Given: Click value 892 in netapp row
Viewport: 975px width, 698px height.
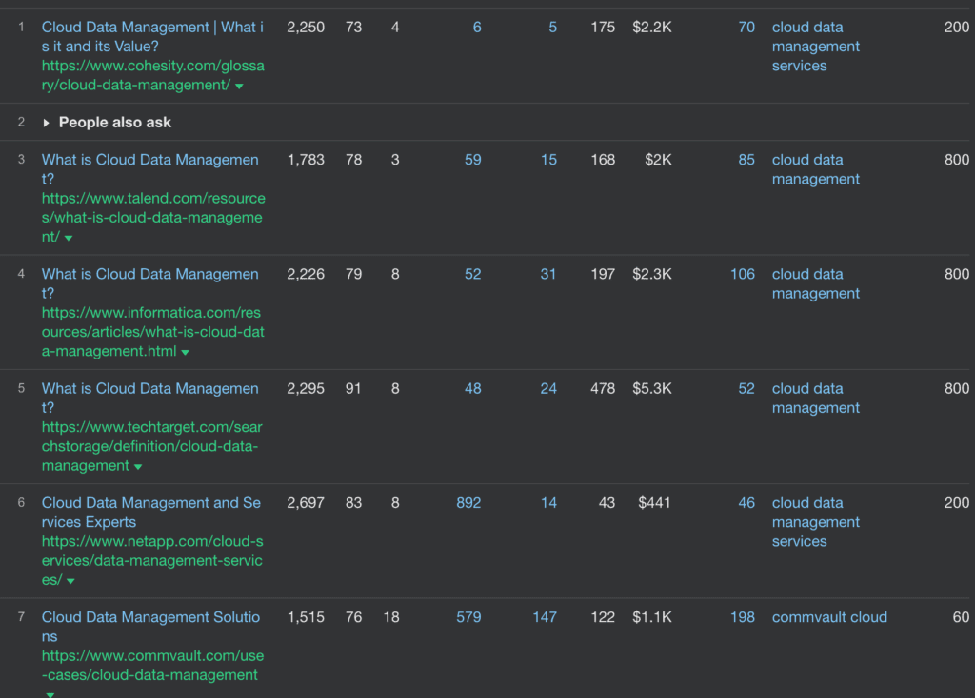Looking at the screenshot, I should 468,502.
